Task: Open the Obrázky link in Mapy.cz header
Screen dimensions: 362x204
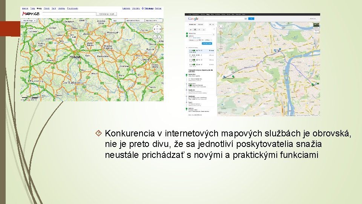Action: tap(61, 8)
